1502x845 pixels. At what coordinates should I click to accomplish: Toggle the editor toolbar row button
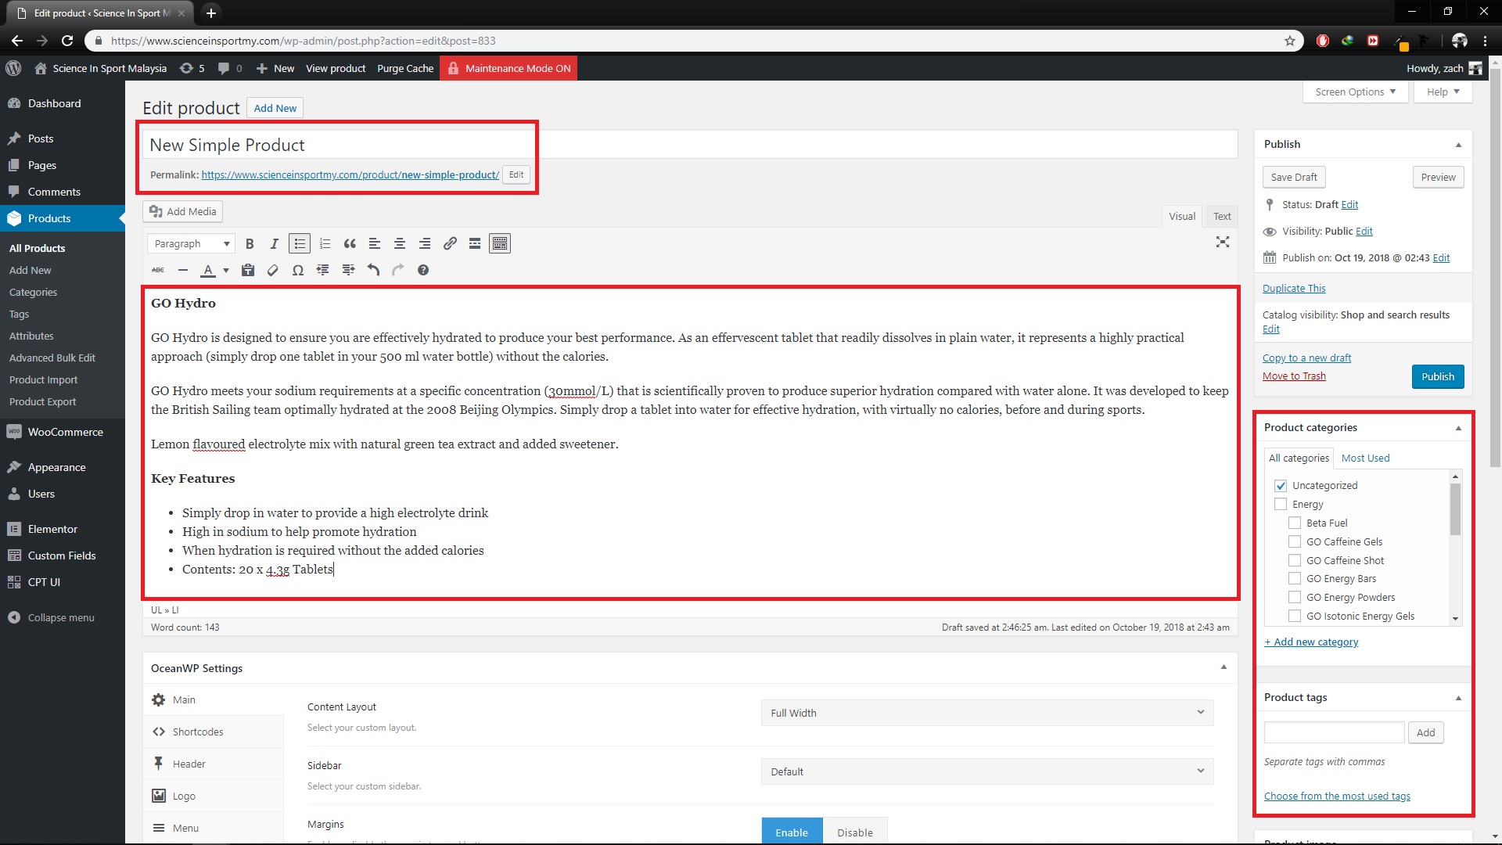(500, 244)
